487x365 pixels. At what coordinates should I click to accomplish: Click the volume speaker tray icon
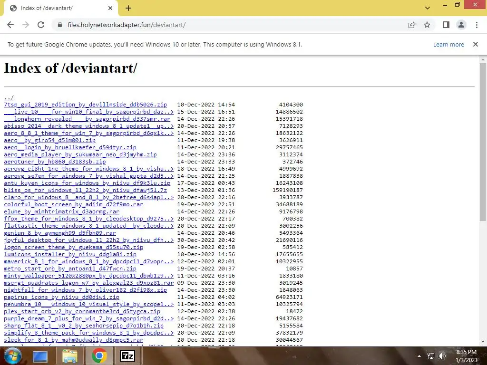tap(442, 356)
